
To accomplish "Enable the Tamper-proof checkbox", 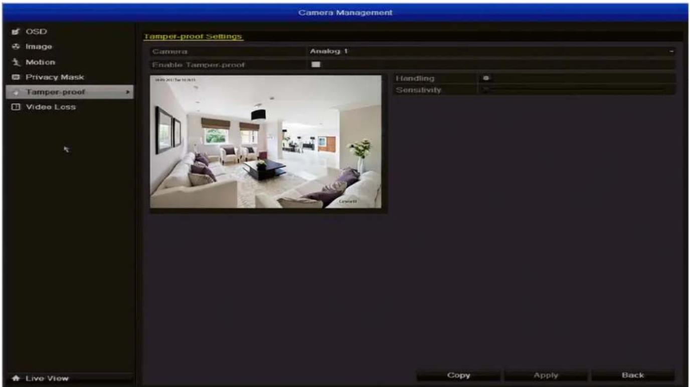I will pyautogui.click(x=316, y=64).
